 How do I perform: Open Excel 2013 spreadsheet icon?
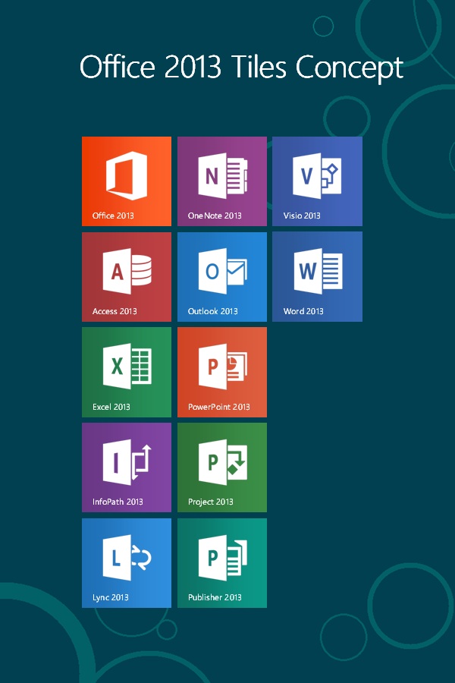coord(127,366)
